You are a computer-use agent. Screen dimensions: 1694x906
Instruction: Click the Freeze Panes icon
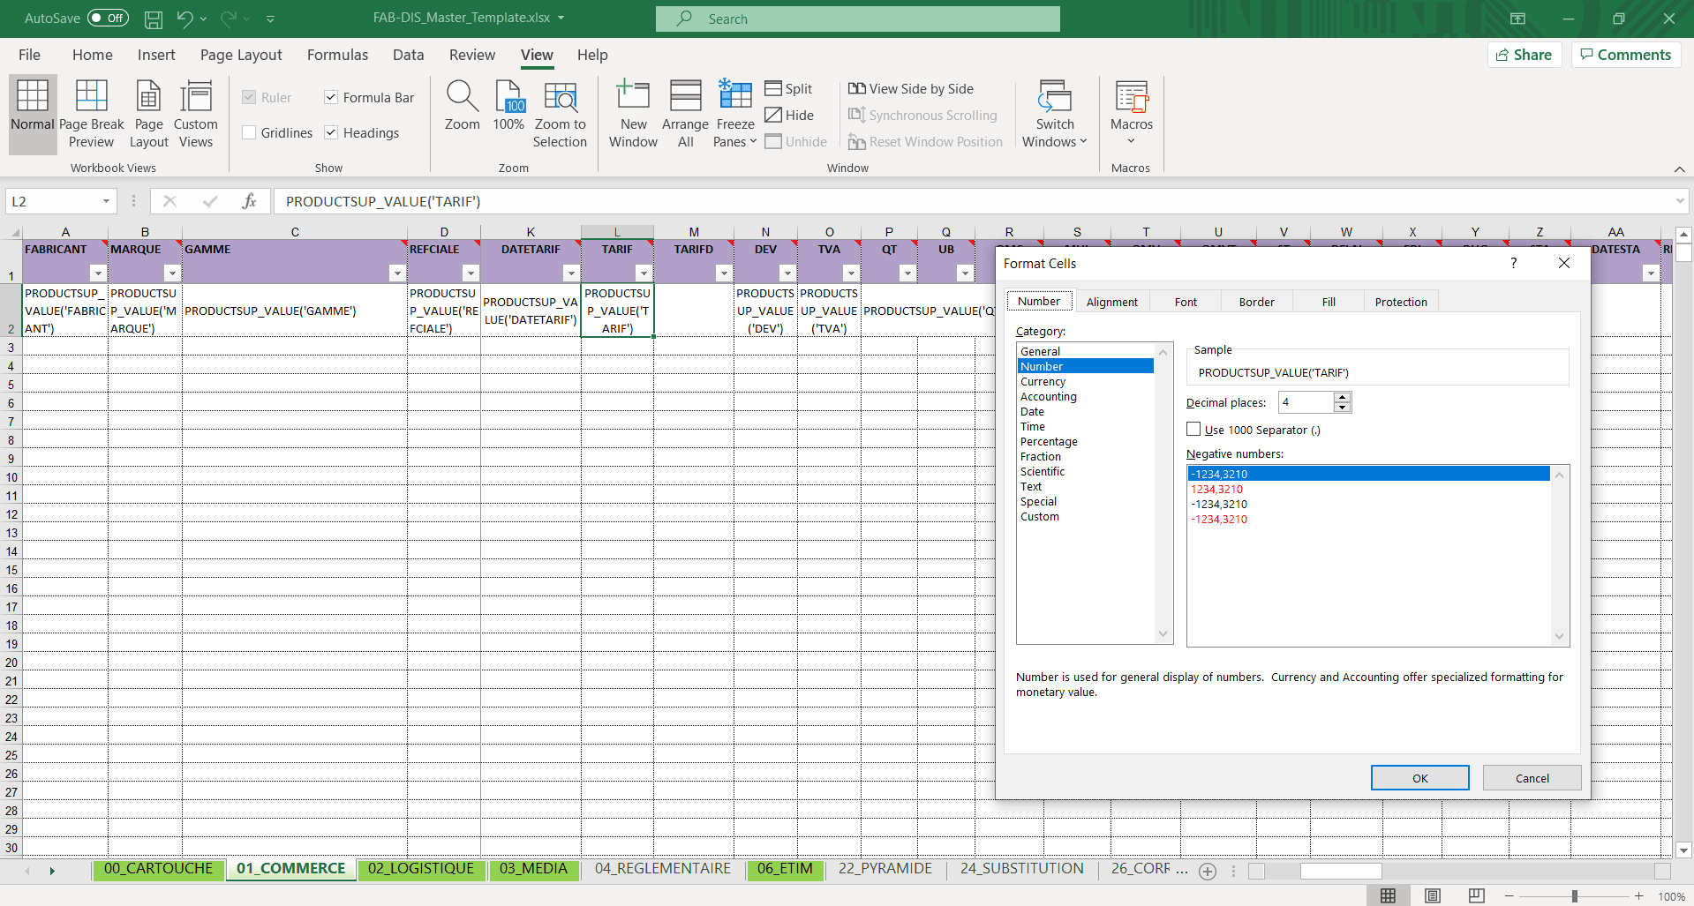(734, 95)
